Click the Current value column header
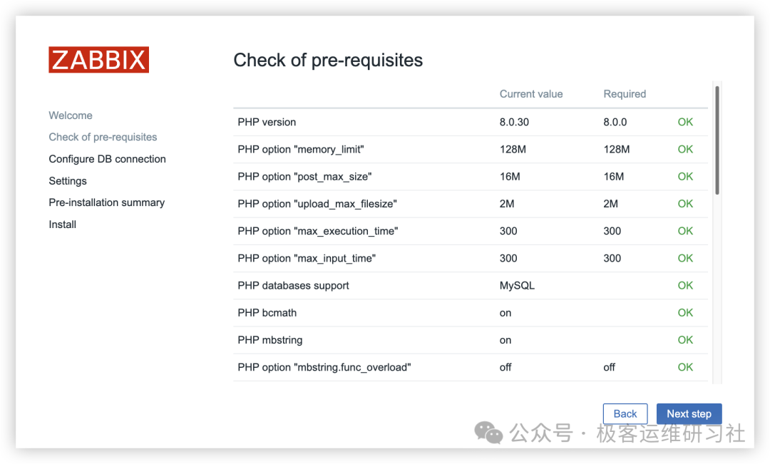770x464 pixels. click(x=531, y=94)
